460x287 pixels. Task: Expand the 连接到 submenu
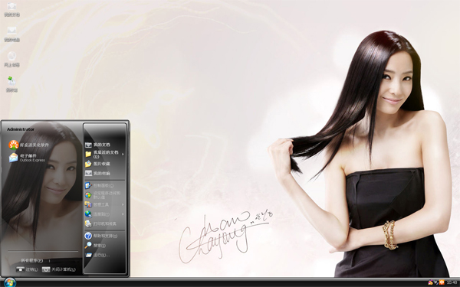[104, 214]
